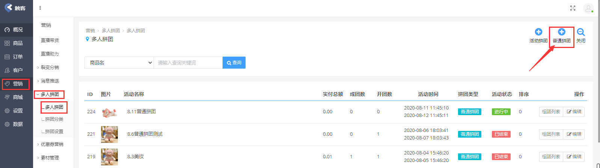Click the search keyword input field

pyautogui.click(x=188, y=63)
